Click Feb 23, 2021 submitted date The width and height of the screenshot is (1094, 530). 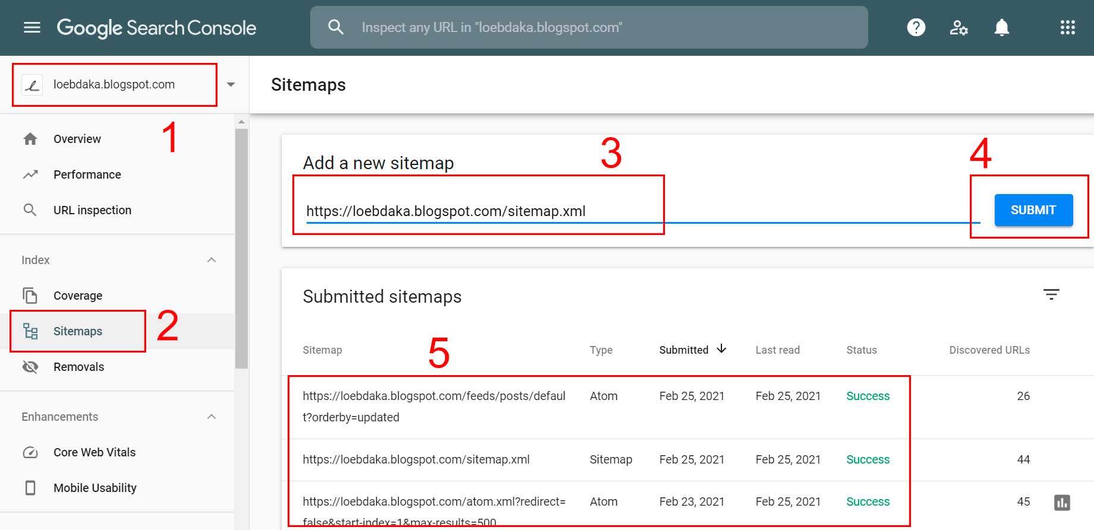pos(692,502)
